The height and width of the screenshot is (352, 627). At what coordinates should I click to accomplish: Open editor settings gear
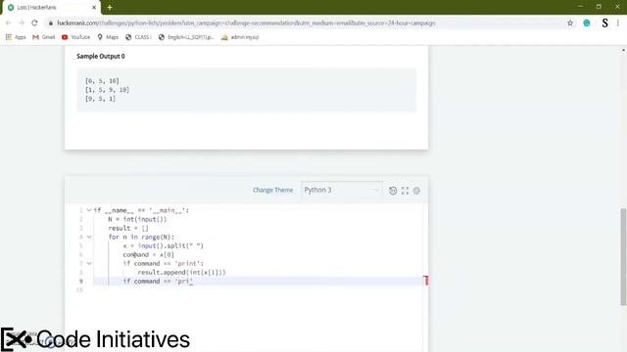pyautogui.click(x=416, y=191)
